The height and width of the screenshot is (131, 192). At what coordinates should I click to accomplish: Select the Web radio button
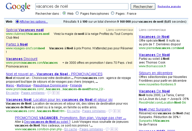click(64, 13)
